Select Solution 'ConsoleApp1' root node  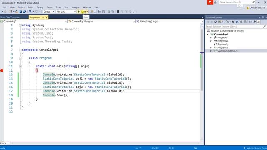tap(227, 31)
